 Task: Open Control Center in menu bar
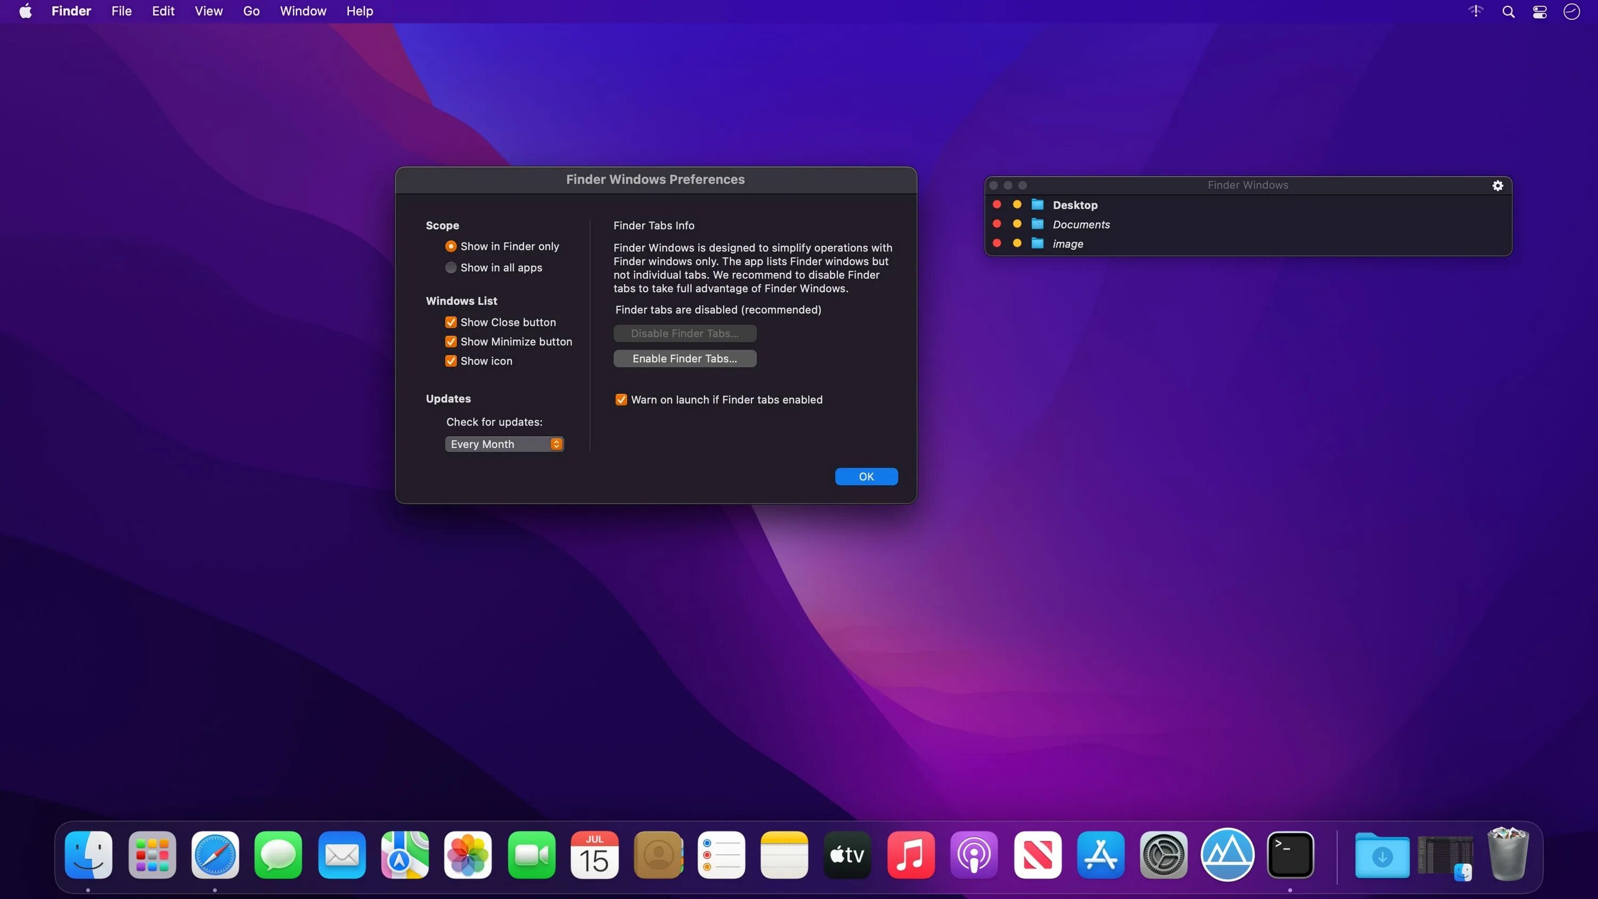pyautogui.click(x=1539, y=12)
